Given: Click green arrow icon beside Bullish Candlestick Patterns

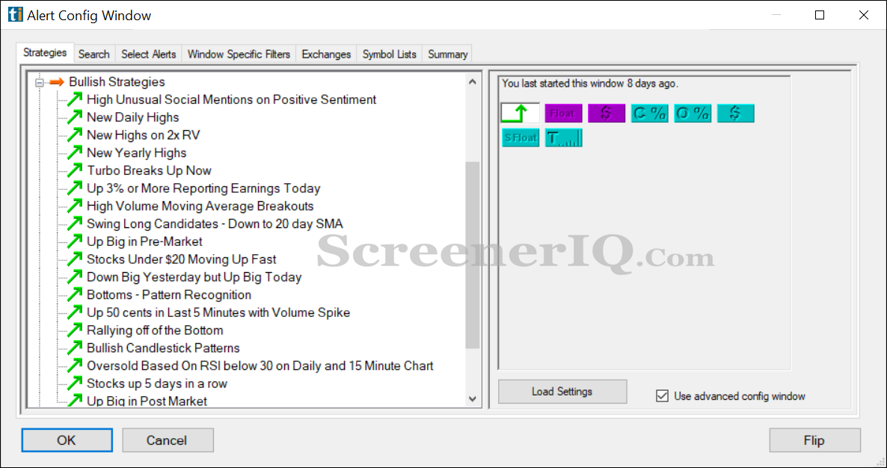Looking at the screenshot, I should pyautogui.click(x=74, y=348).
